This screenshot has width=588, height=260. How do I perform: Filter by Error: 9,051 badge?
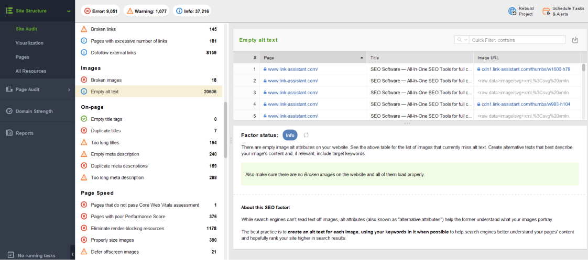point(101,11)
